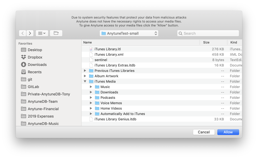Select the sentinel file

(x=101, y=60)
